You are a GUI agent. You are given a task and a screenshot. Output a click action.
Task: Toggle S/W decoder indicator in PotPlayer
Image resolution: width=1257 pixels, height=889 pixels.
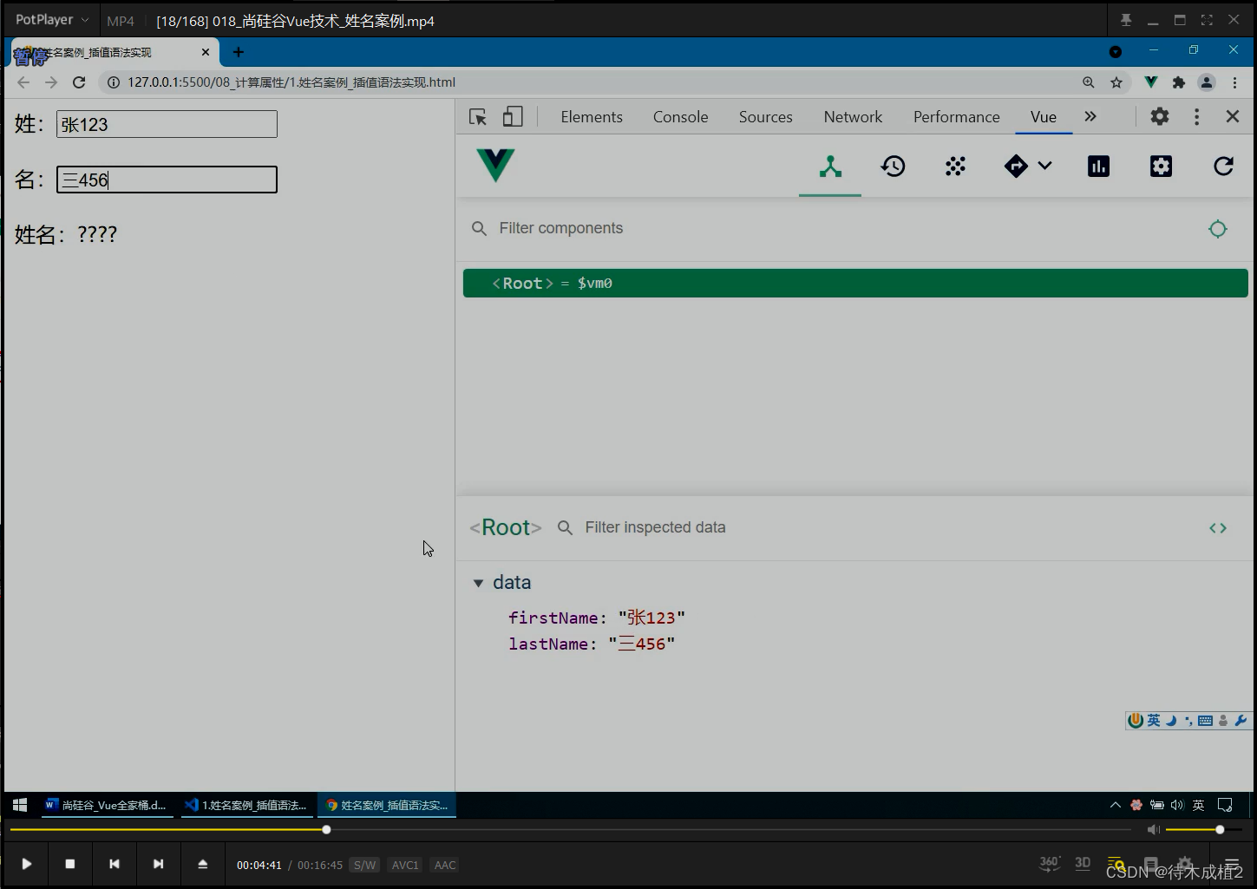[x=365, y=865]
